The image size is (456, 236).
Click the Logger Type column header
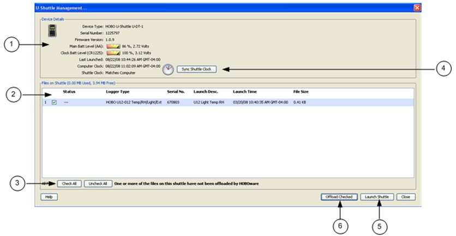tap(118, 92)
